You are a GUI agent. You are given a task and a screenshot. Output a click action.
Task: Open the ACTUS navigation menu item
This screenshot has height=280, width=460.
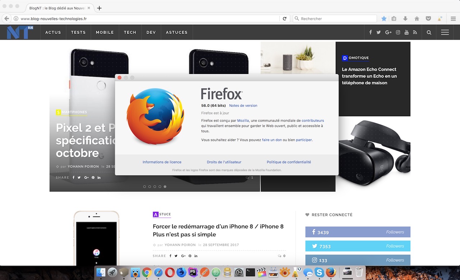pos(53,32)
